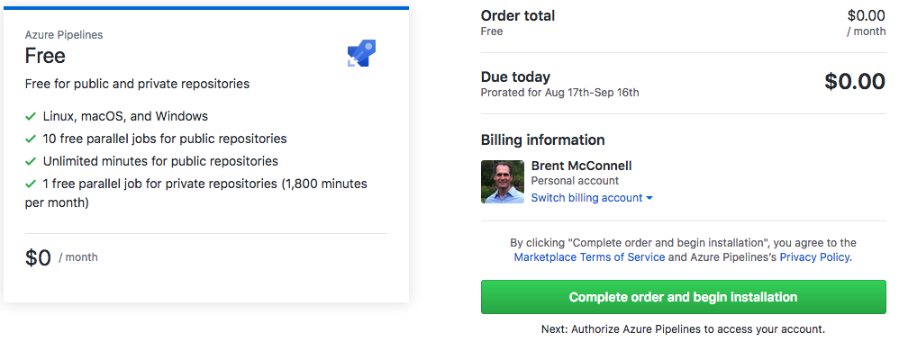
Task: Click the Brent McConnell account name
Action: tap(581, 166)
